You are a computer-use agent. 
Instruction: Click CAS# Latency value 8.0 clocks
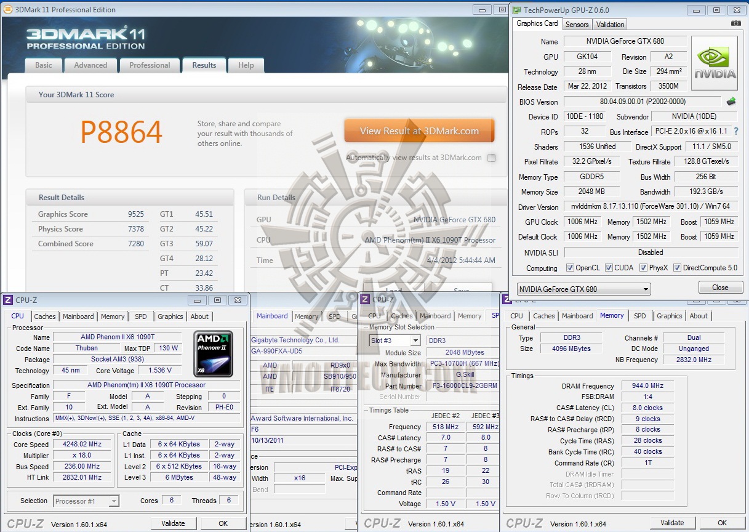[647, 408]
